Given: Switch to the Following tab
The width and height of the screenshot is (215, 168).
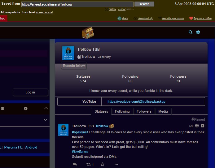Looking at the screenshot, I should click(x=122, y=111).
